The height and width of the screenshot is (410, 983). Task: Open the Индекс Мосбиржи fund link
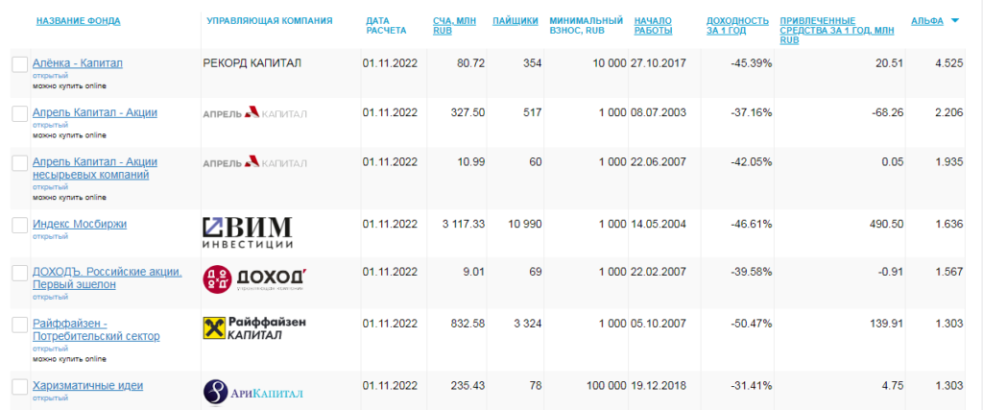[x=80, y=224]
